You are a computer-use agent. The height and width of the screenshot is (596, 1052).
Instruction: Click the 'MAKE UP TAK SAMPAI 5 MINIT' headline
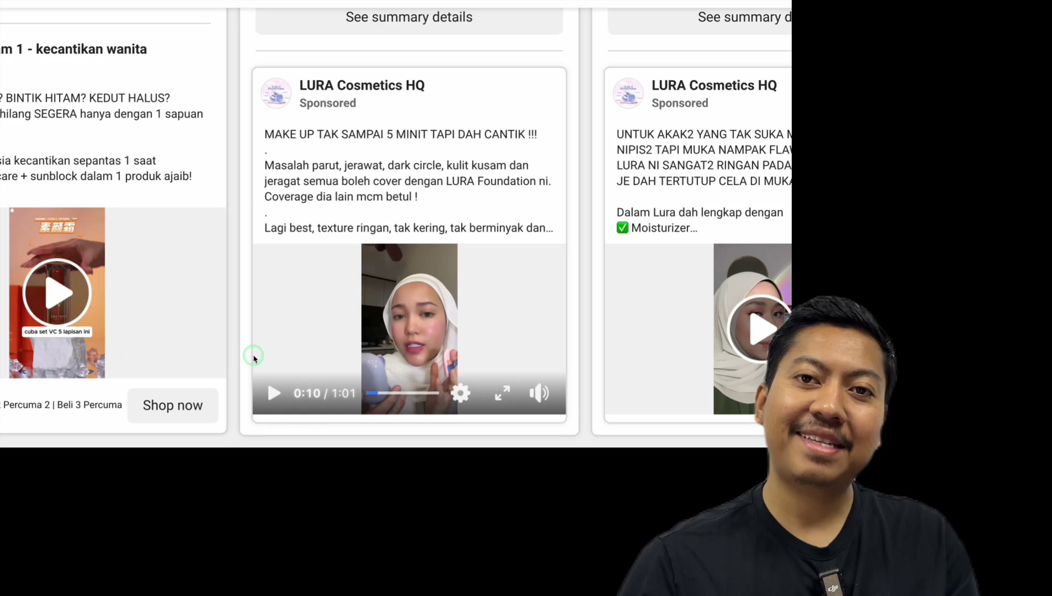pos(400,134)
